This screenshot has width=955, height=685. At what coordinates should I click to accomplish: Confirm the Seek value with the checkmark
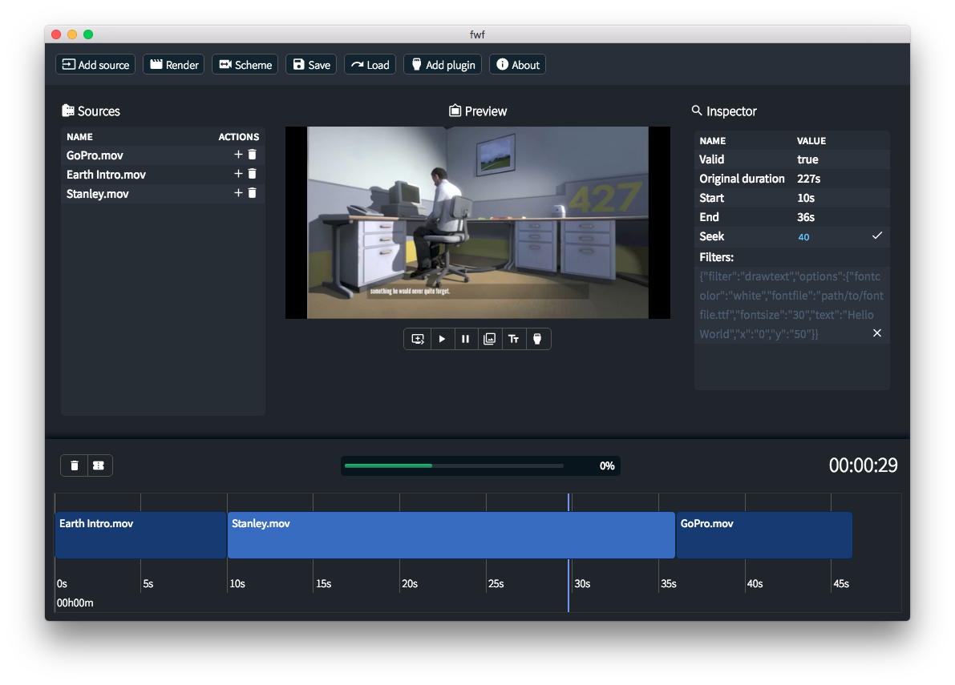[877, 236]
